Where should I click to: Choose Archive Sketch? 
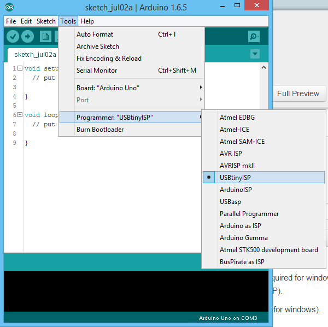pyautogui.click(x=131, y=46)
